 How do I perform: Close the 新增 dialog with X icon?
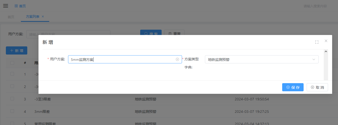326,41
